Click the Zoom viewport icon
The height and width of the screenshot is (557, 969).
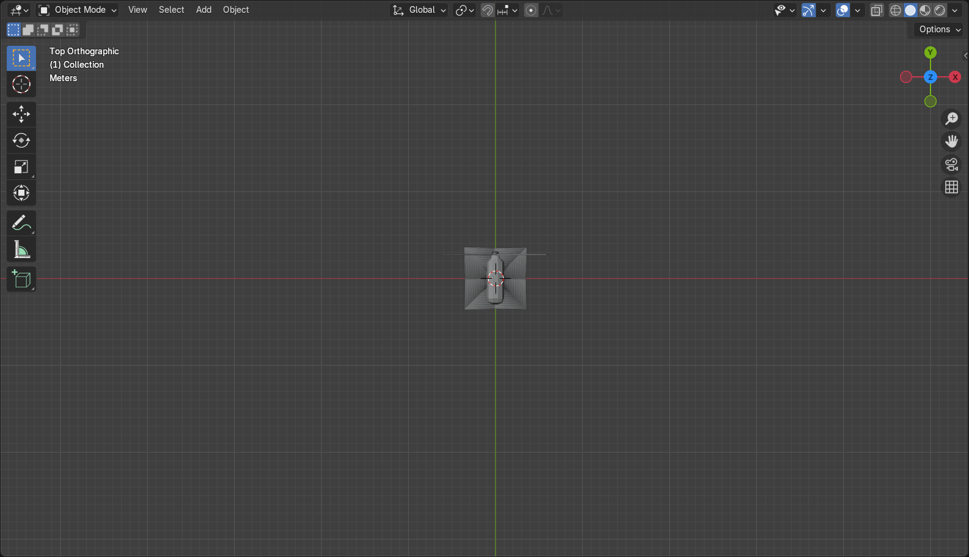(x=952, y=118)
